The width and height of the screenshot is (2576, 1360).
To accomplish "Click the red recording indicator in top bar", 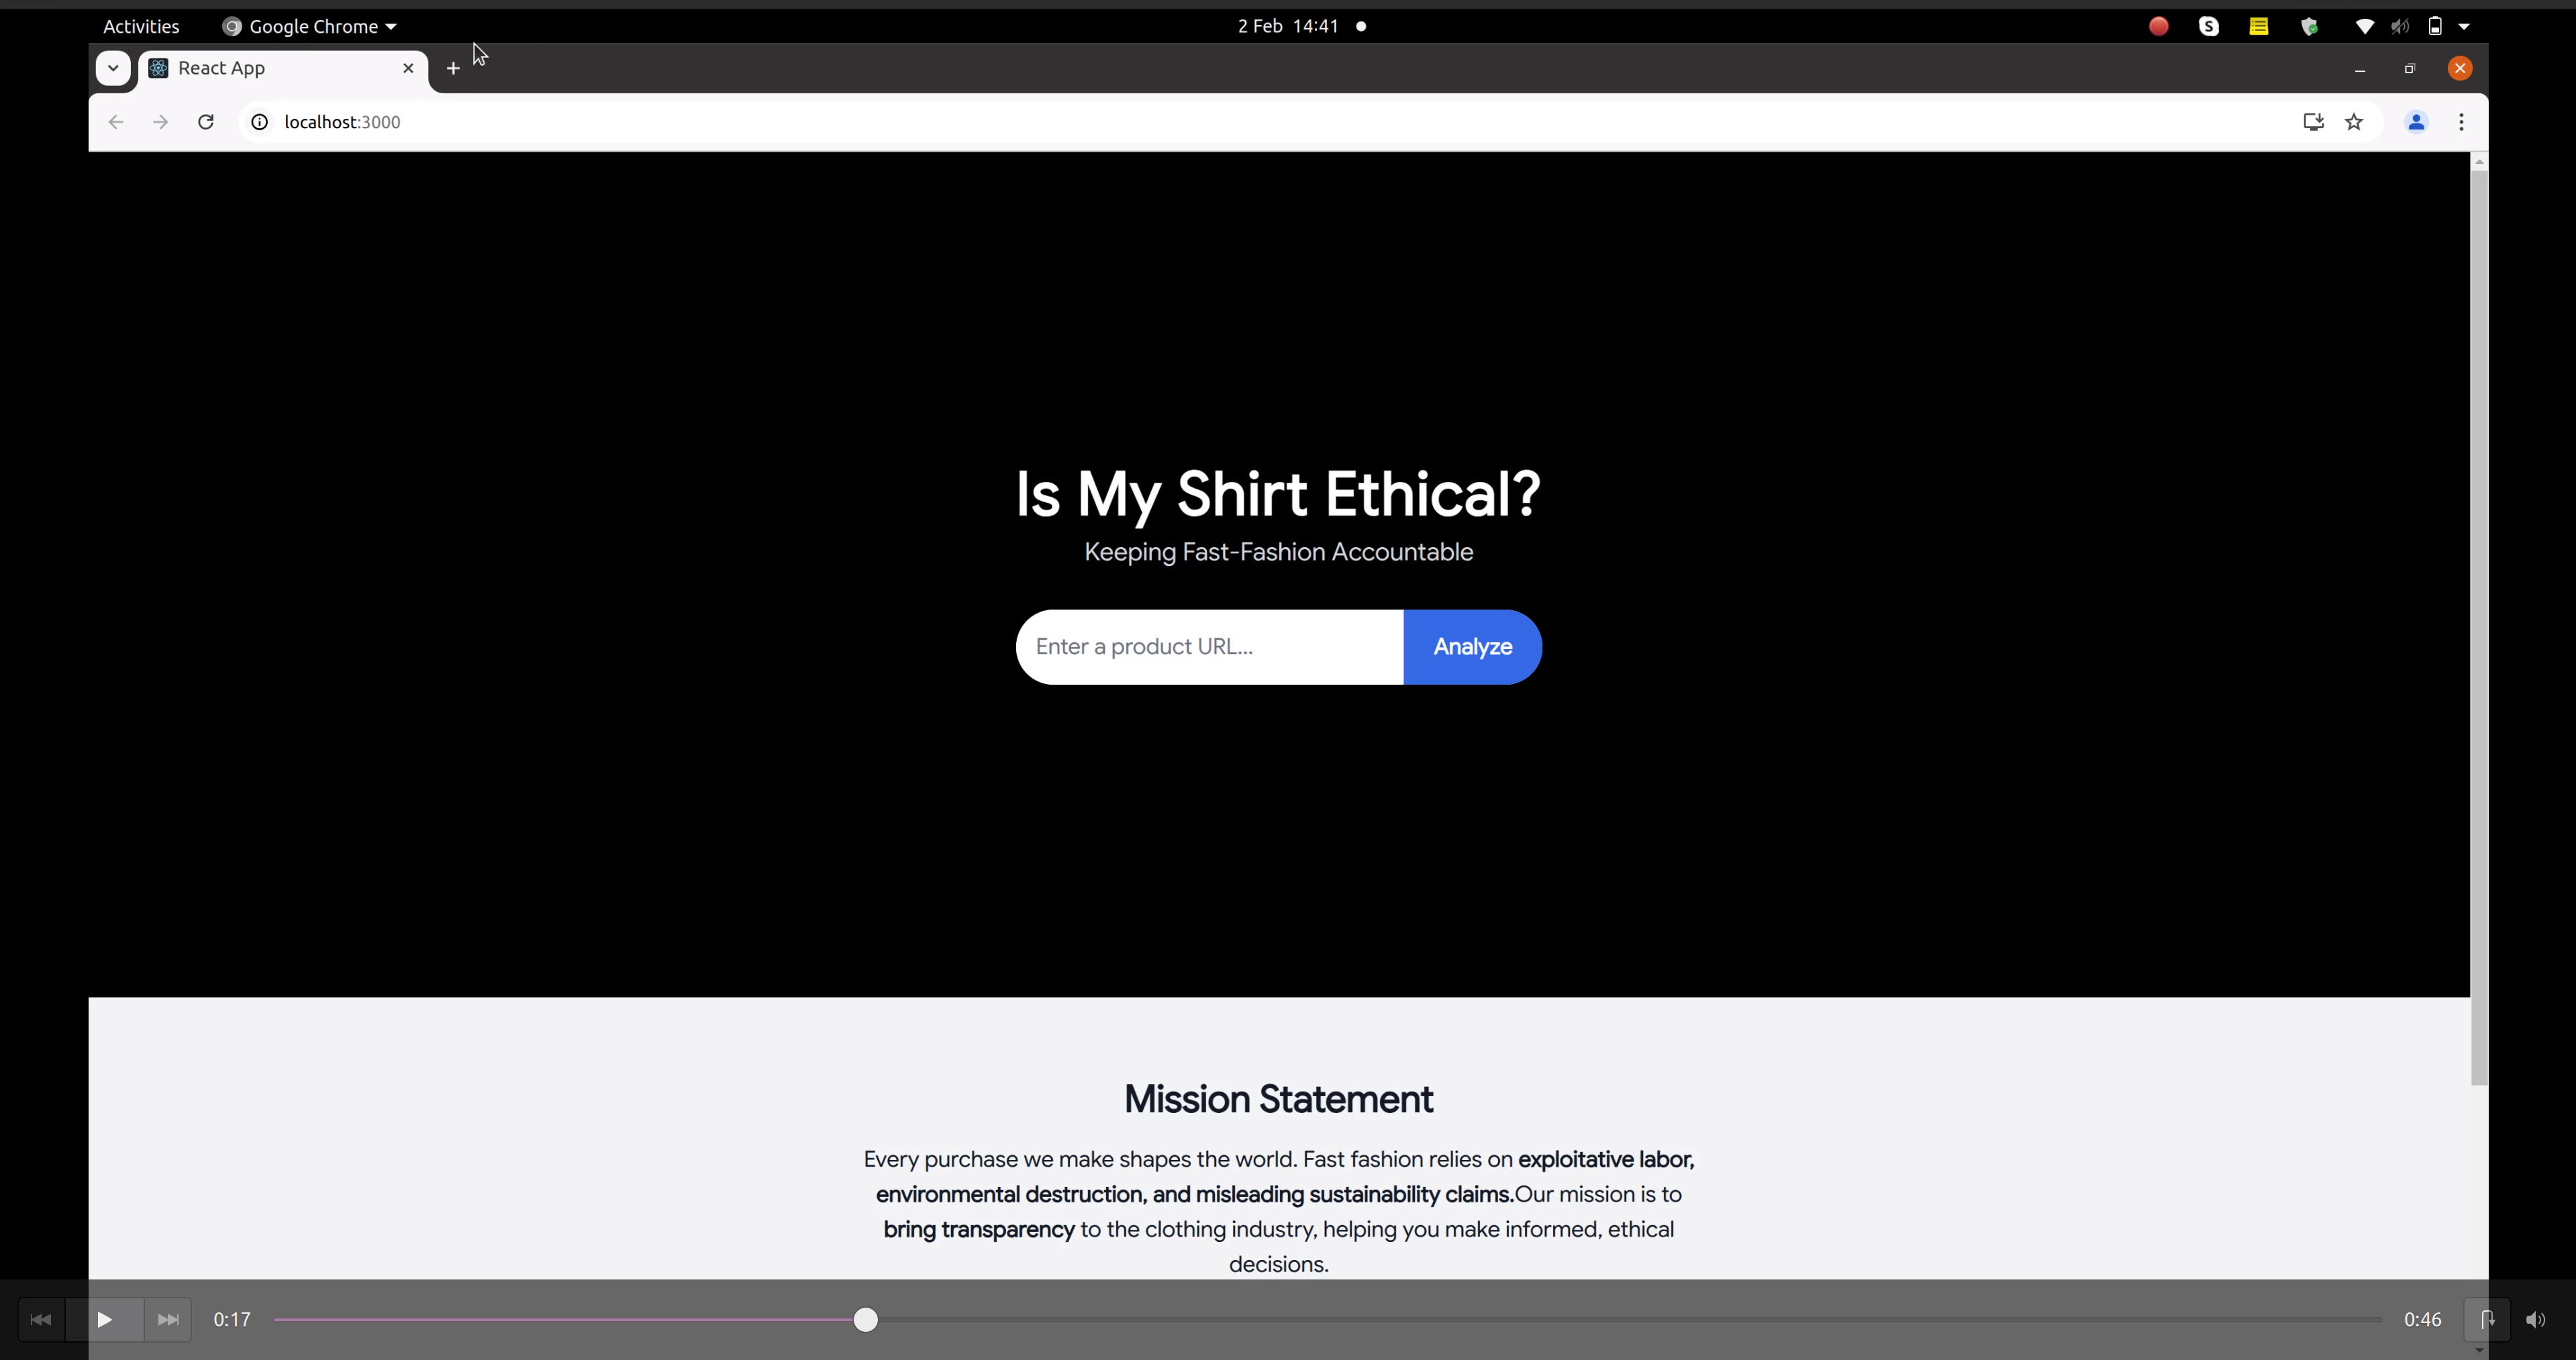I will [x=2158, y=27].
